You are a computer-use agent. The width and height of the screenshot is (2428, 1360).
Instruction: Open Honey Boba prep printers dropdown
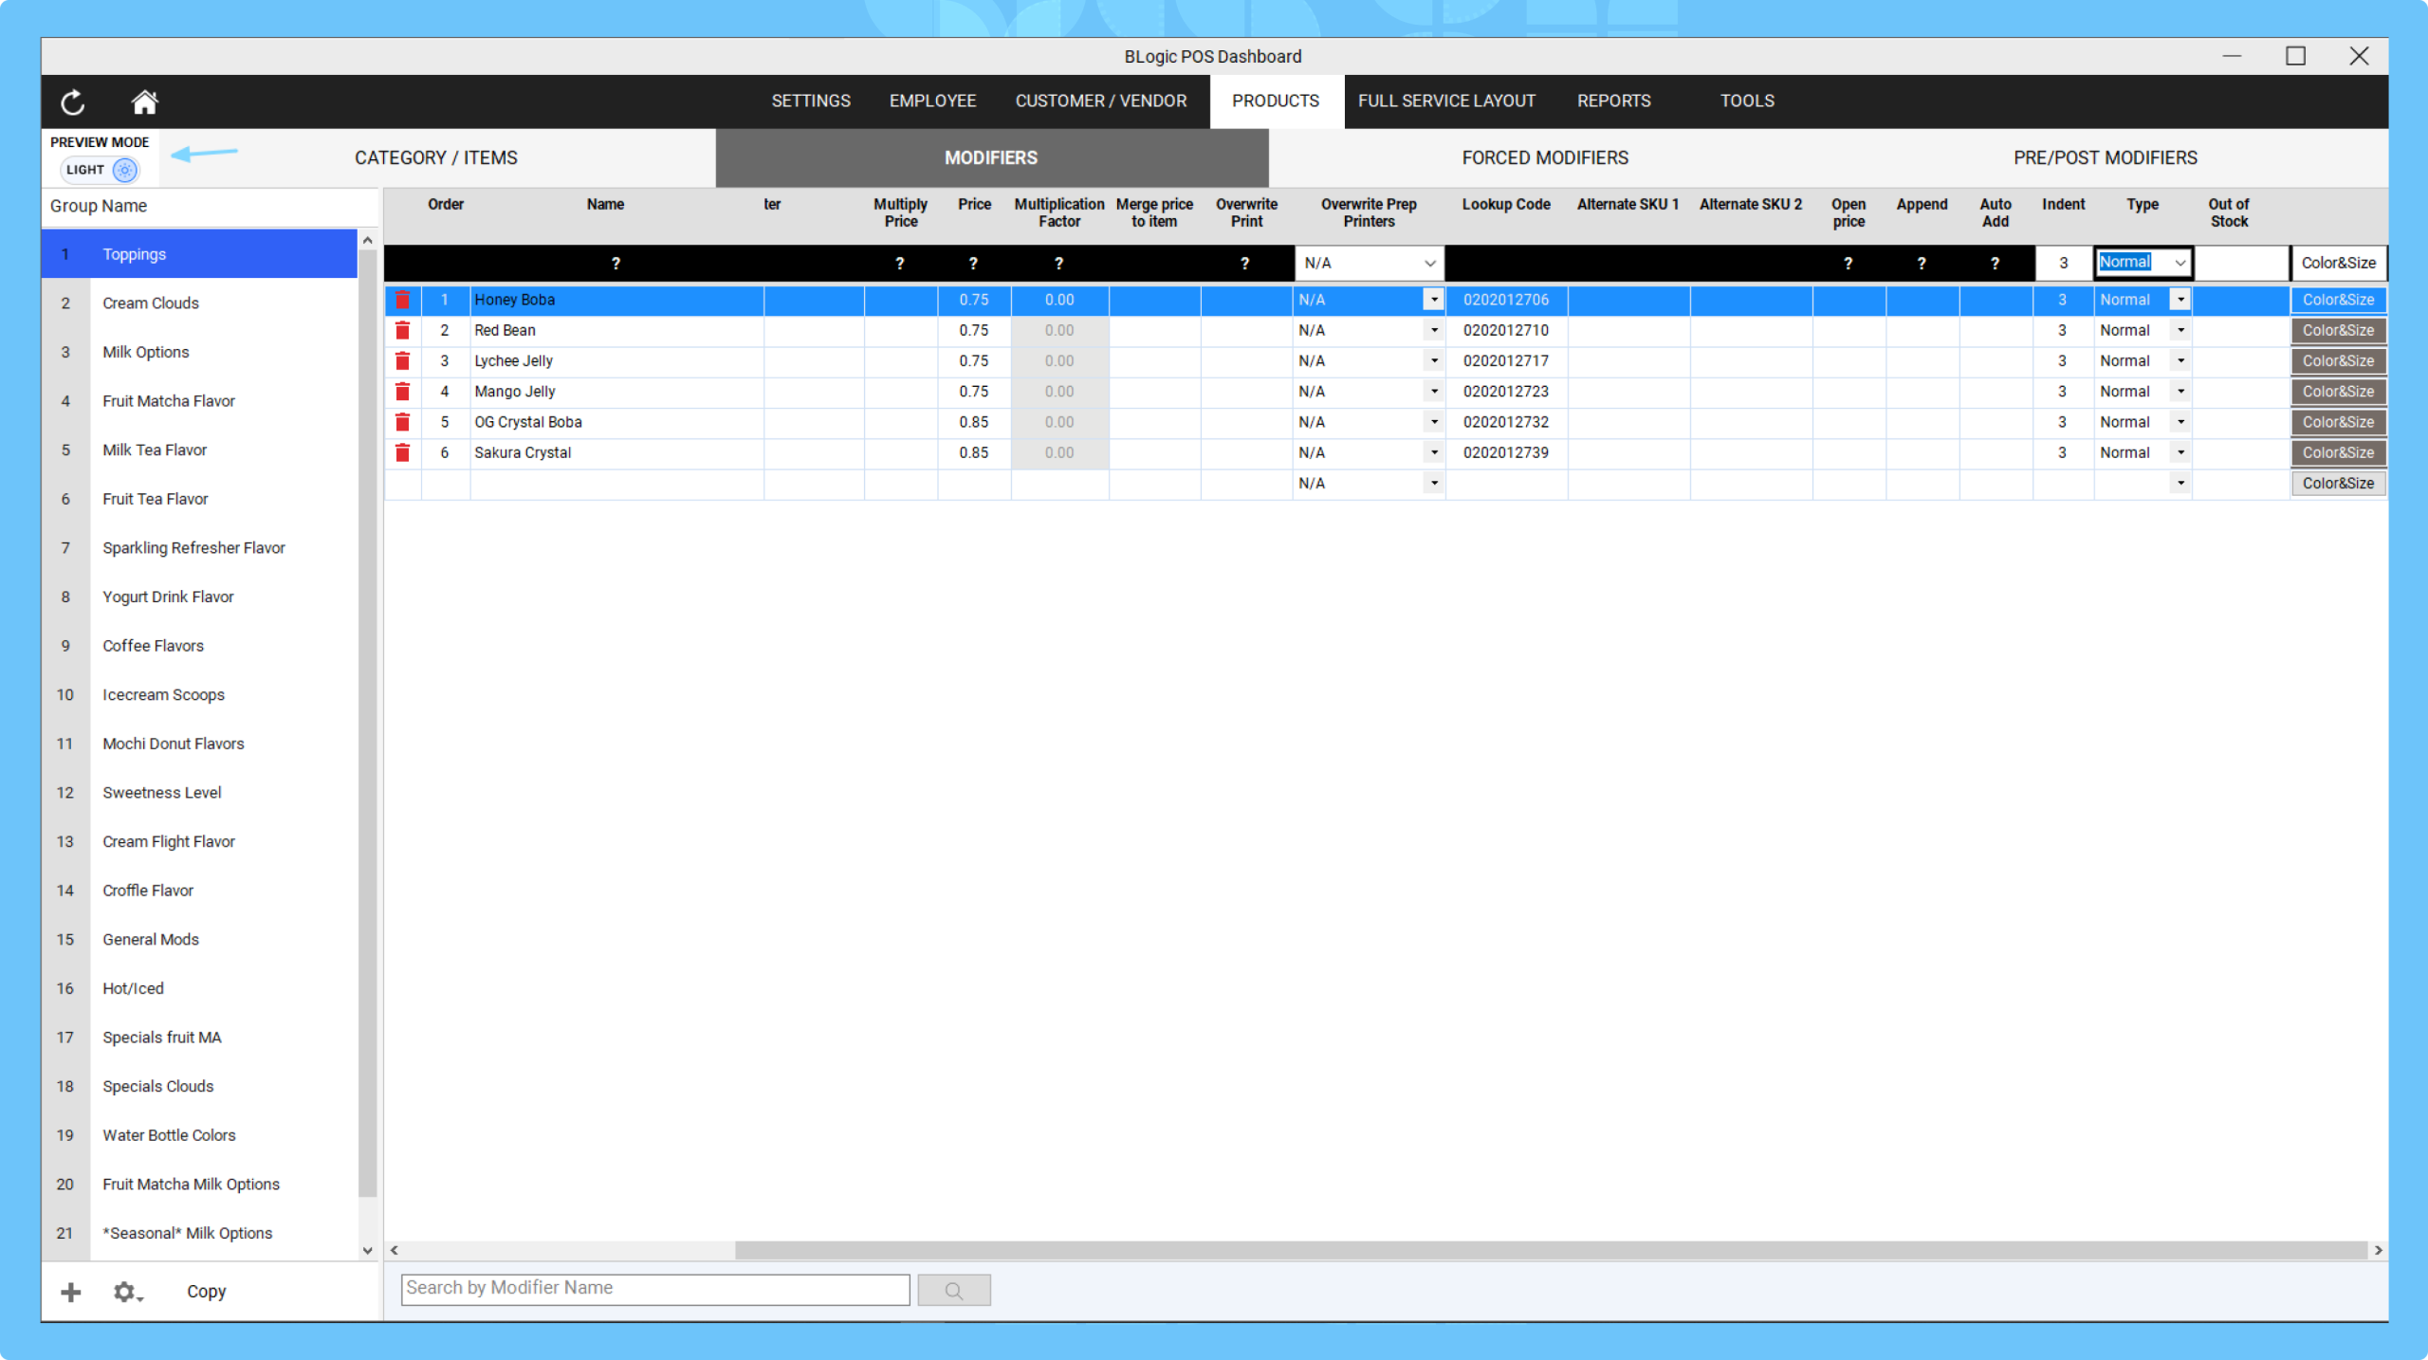tap(1434, 300)
